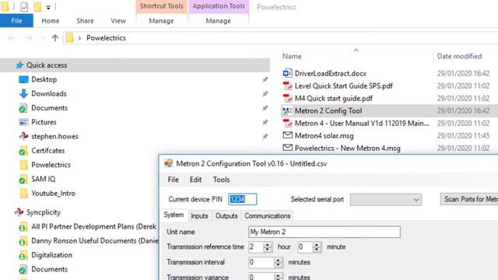Open File menu in Metron 2 tool
This screenshot has width=498, height=280.
pos(173,180)
